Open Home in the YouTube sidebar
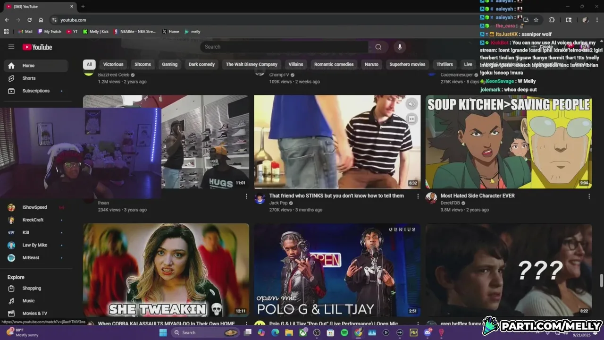604x340 pixels. [x=36, y=66]
